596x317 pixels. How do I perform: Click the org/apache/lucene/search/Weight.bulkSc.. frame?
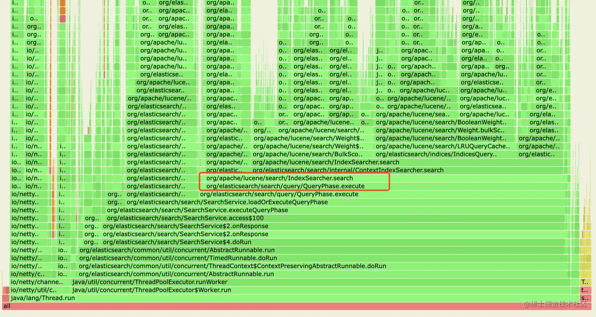point(445,130)
